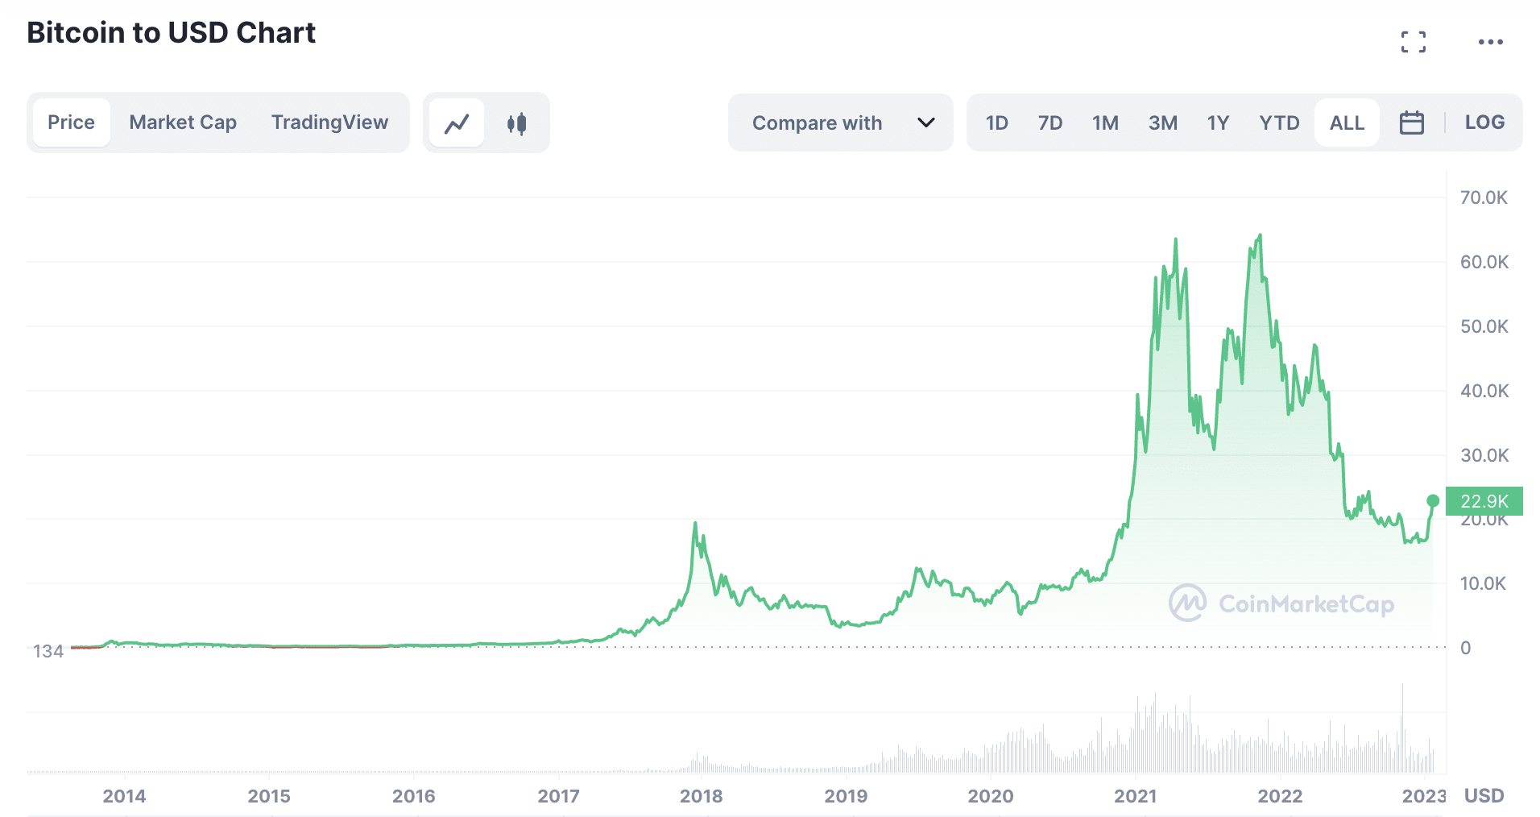Open fullscreen chart mode icon
Screen dimensions: 1540x817
[1413, 42]
